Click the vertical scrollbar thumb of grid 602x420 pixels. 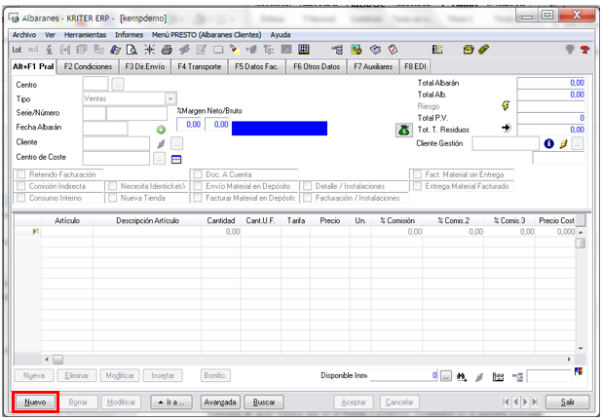coord(581,243)
